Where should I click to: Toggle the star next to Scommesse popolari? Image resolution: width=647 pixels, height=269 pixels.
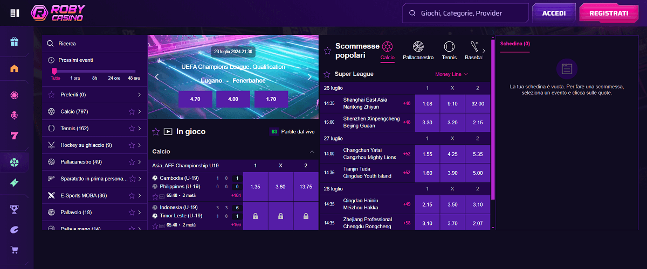(327, 51)
